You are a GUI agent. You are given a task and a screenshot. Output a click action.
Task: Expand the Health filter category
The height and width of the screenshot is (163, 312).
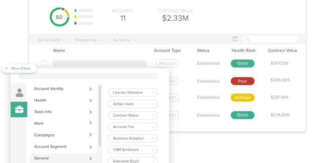coord(63,100)
